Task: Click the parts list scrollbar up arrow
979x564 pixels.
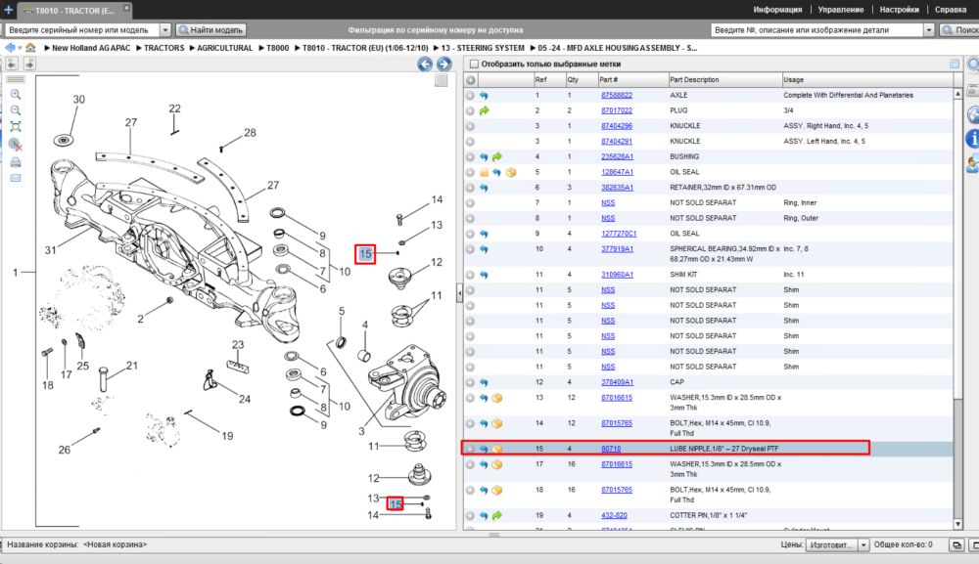Action: [957, 94]
